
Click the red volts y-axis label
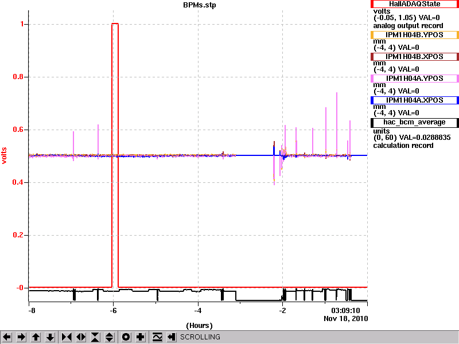point(4,155)
